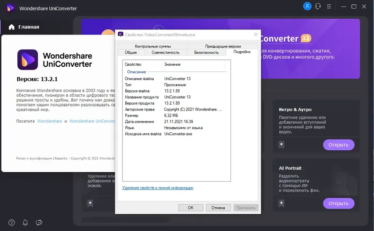This screenshot has width=374, height=231.
Task: Click the bookmark star on the watermark card
Action: pos(90,203)
